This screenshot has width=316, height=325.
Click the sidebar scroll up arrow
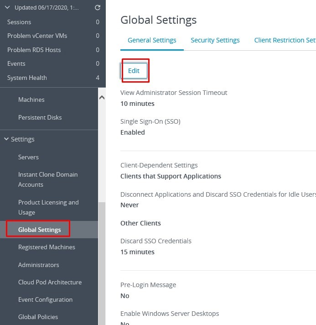coord(102,98)
